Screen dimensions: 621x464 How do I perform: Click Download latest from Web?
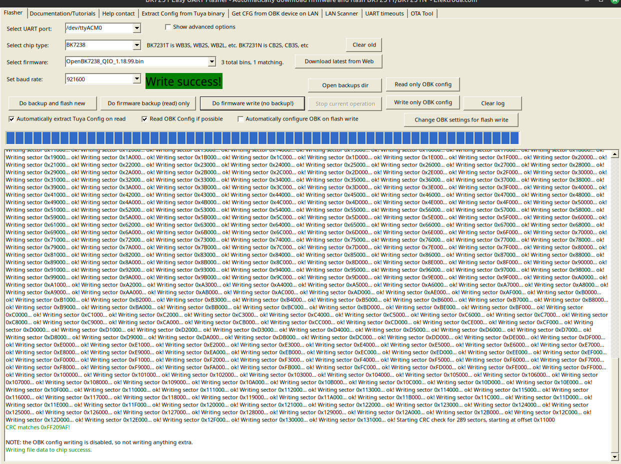(339, 61)
